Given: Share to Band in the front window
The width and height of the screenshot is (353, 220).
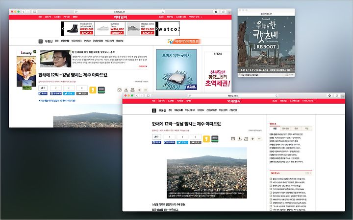Looking at the screenshot, I should pos(215,139).
